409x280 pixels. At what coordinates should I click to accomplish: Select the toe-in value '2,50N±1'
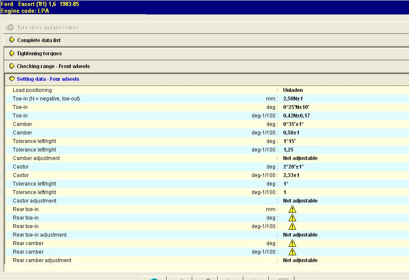coord(293,99)
